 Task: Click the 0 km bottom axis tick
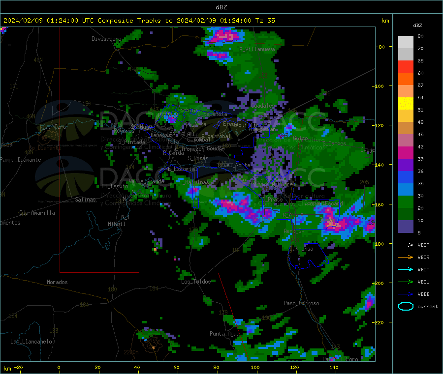[x=59, y=367]
